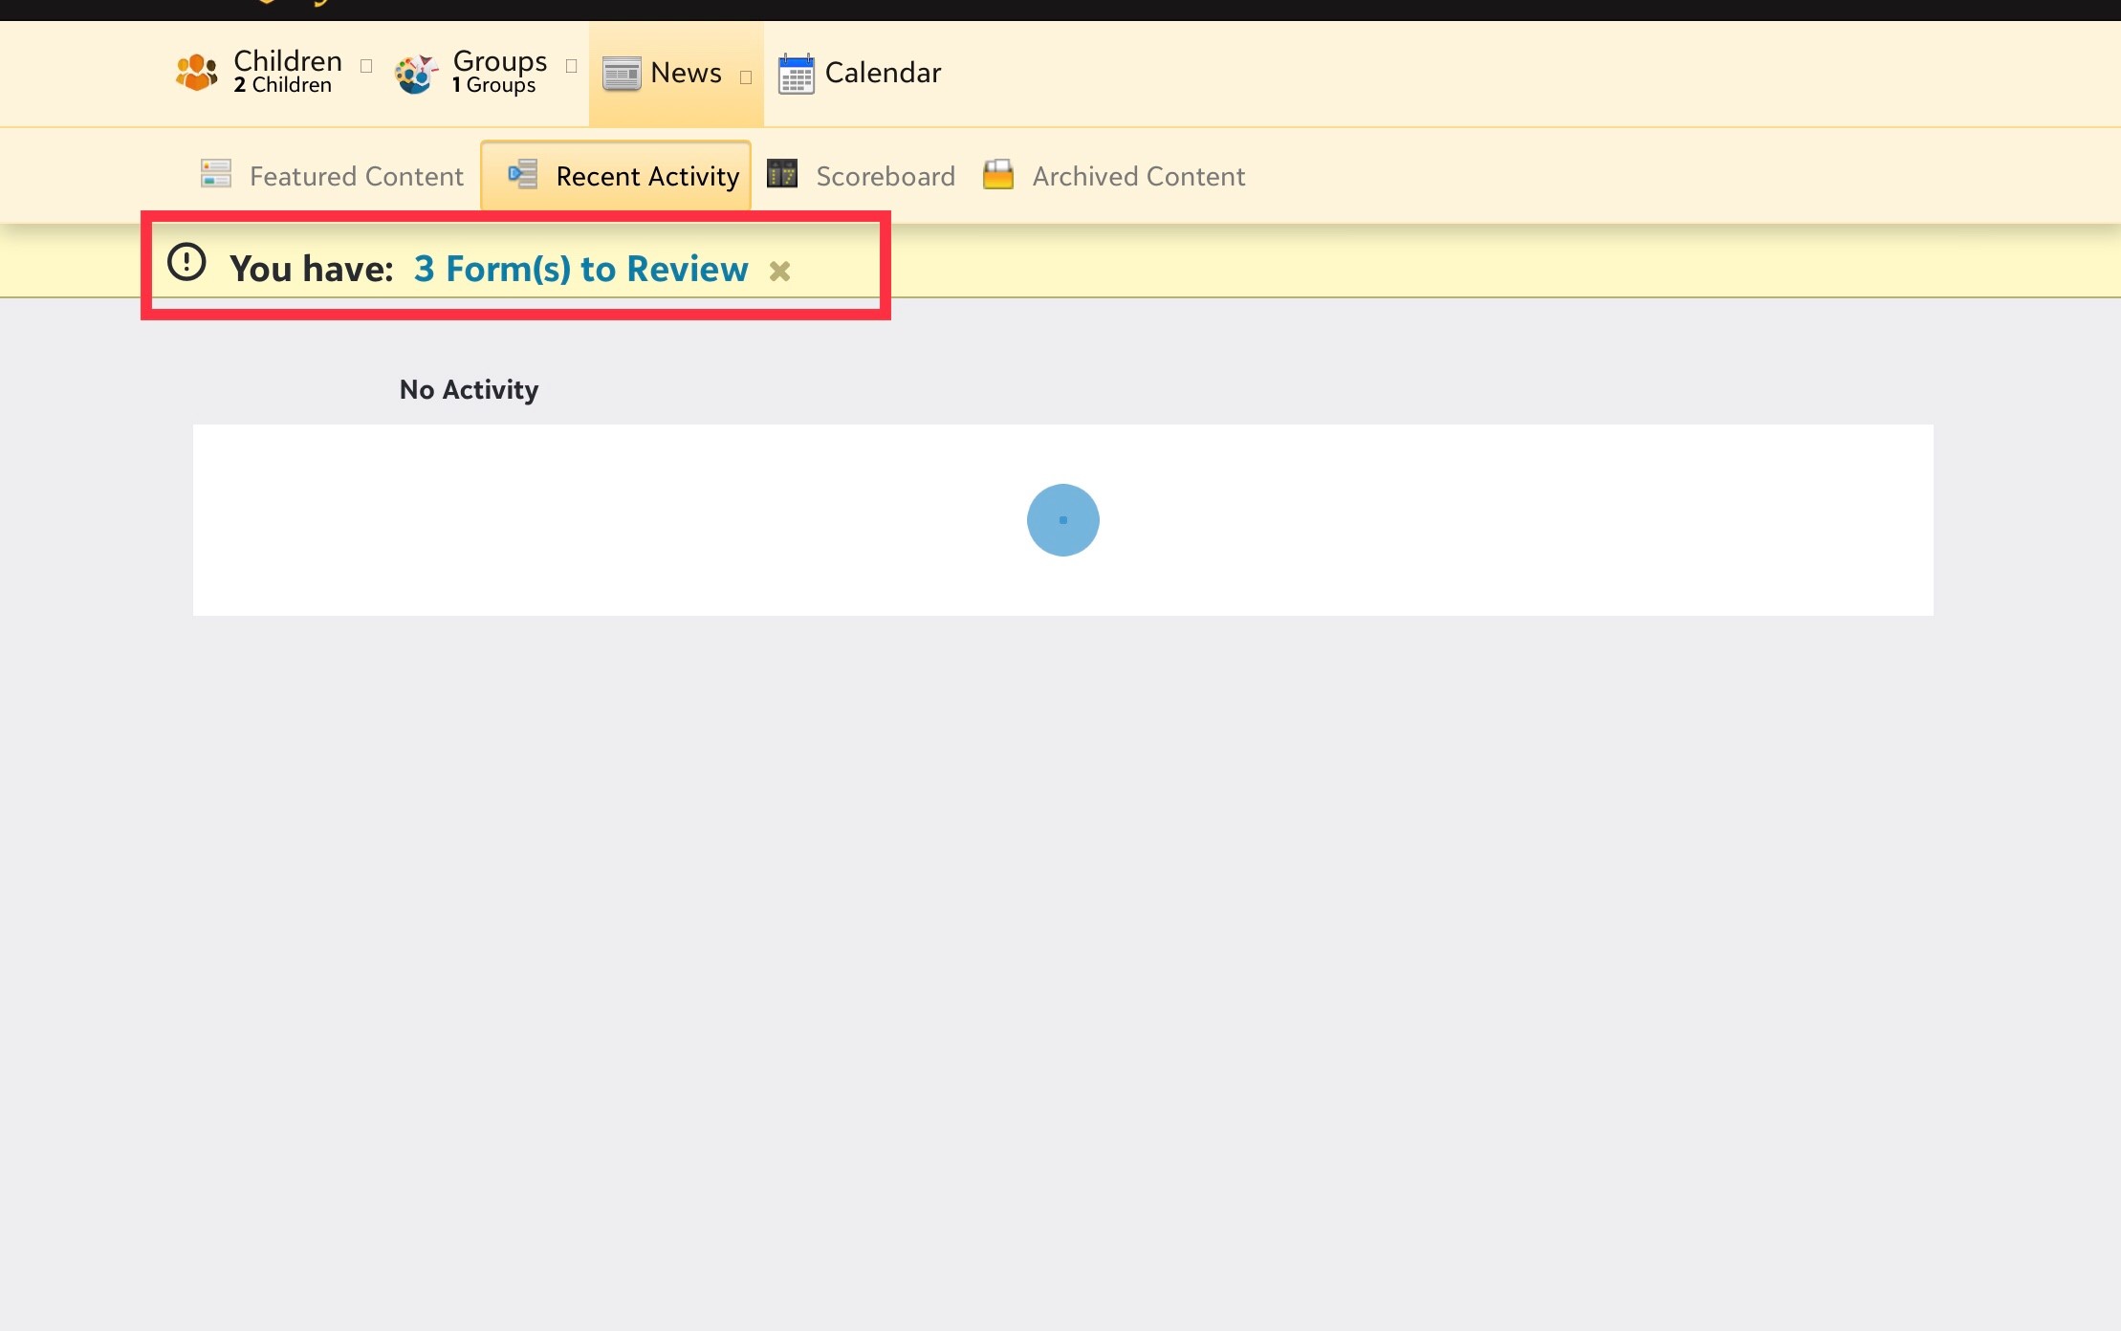Select the Recent Activity tab label
The image size is (2121, 1331).
tap(647, 177)
